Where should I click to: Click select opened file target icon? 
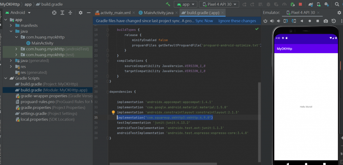click(x=54, y=12)
